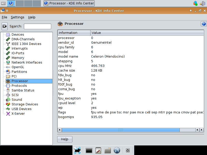The height and width of the screenshot is (155, 207).
Task: Click the Sound speaker icon in tree
Action: pyautogui.click(x=8, y=100)
